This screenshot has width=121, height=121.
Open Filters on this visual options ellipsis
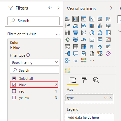tap(58, 35)
